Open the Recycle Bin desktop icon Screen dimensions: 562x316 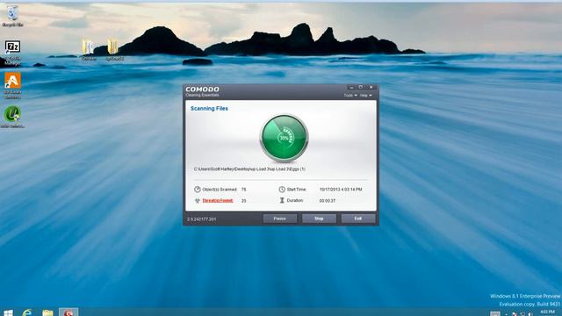point(12,15)
